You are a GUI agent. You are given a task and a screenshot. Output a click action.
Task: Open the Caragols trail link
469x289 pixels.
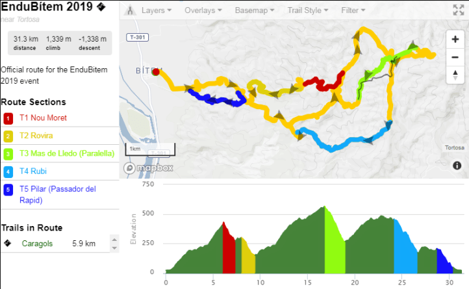point(38,244)
